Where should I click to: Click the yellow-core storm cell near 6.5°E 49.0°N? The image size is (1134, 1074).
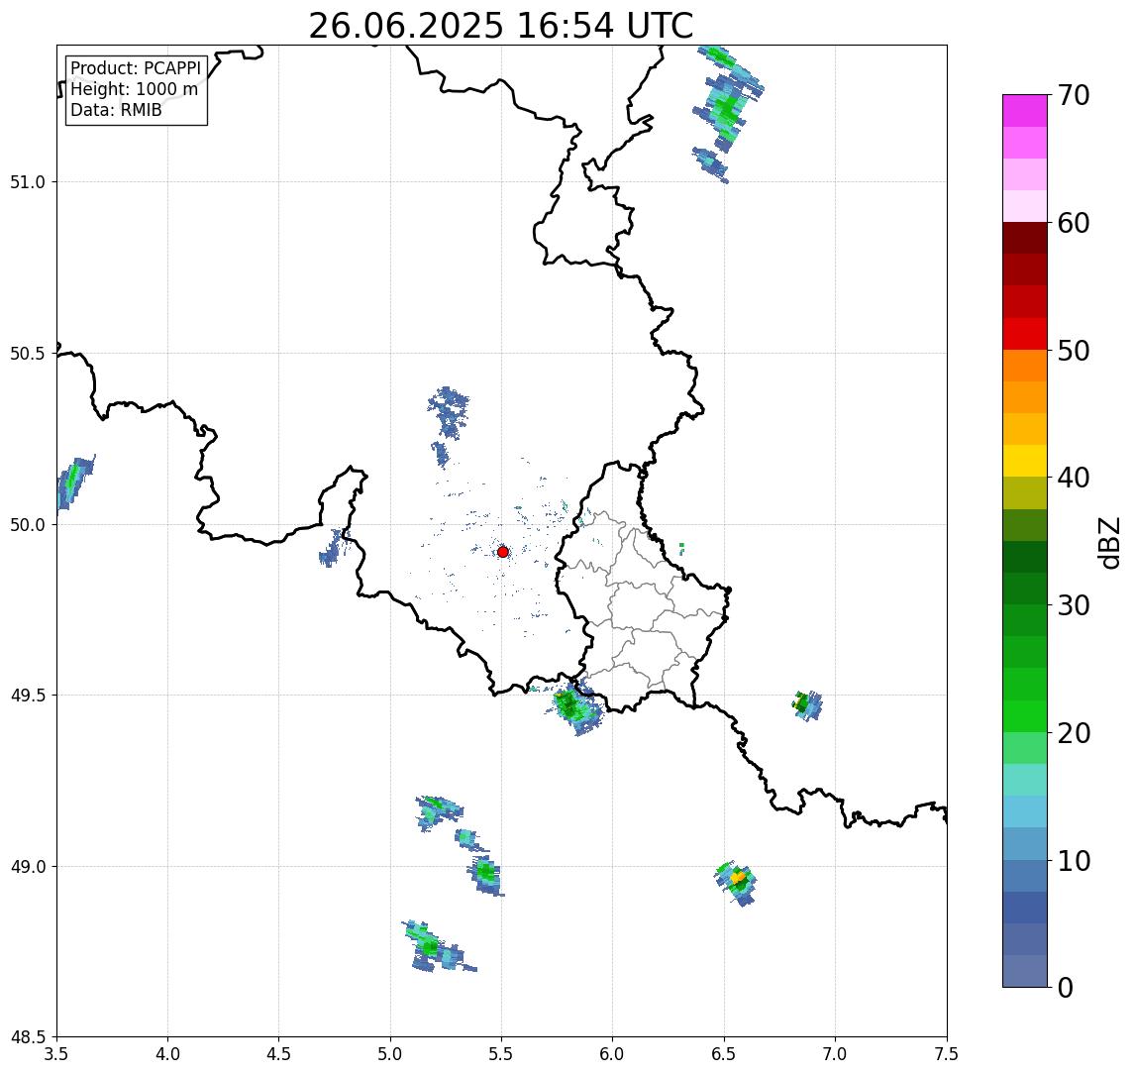[x=736, y=883]
